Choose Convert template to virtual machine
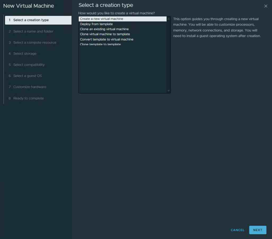Image resolution: width=272 pixels, height=239 pixels. pos(107,39)
